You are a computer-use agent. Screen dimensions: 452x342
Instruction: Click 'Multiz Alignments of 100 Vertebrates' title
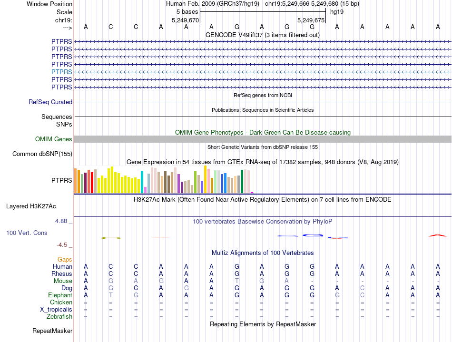pyautogui.click(x=263, y=253)
